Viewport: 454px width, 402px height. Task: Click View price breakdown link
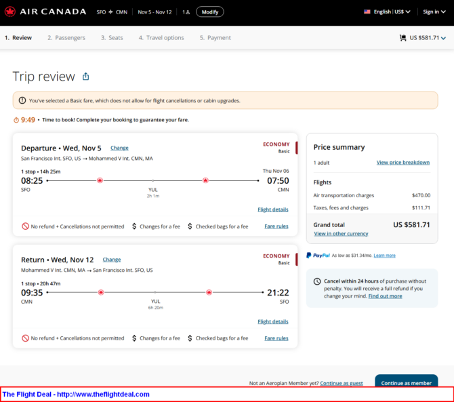click(x=403, y=163)
